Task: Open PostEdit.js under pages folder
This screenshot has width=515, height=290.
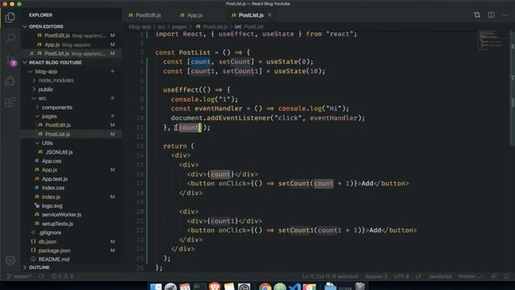Action: [58, 125]
